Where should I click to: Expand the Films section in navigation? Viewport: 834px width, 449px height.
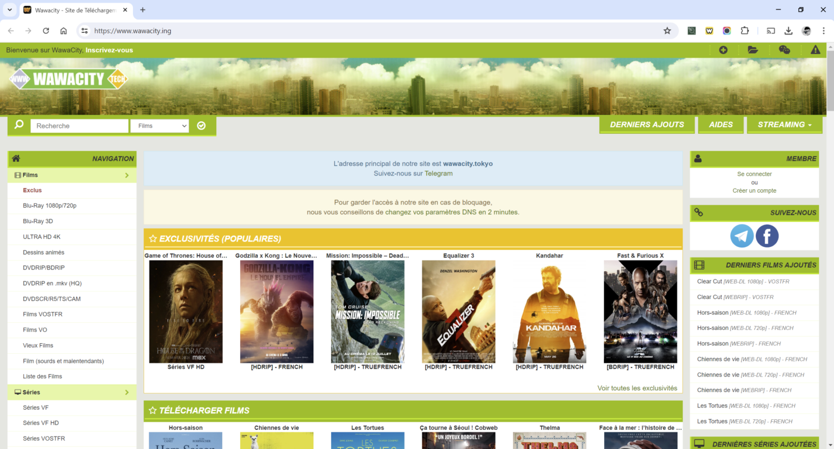(x=127, y=175)
